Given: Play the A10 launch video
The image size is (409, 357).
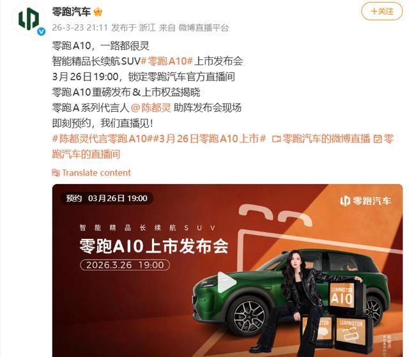Looking at the screenshot, I should tap(226, 282).
